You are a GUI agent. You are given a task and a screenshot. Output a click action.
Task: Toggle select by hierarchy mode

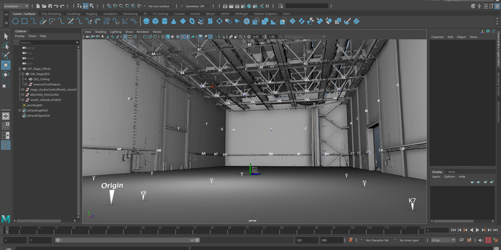tap(80, 6)
